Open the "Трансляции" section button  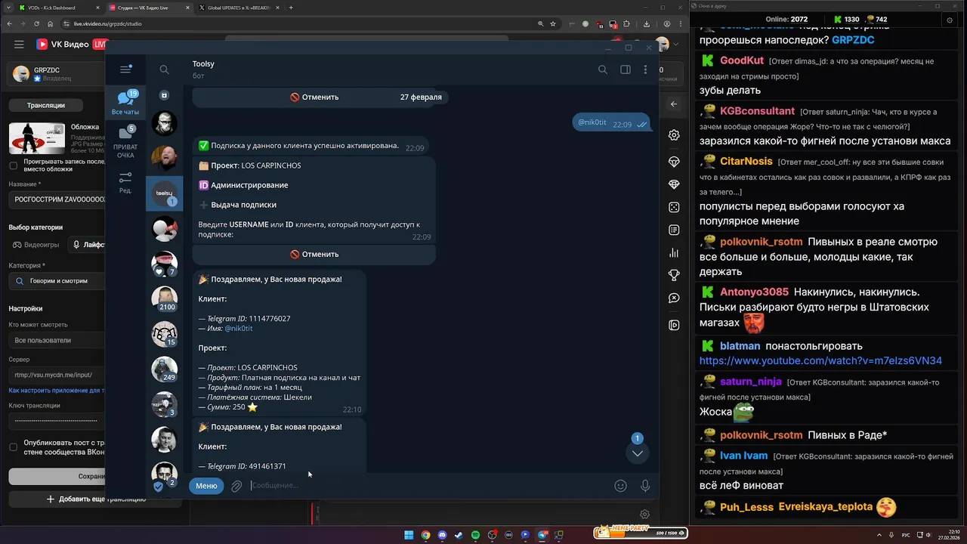[x=46, y=105]
